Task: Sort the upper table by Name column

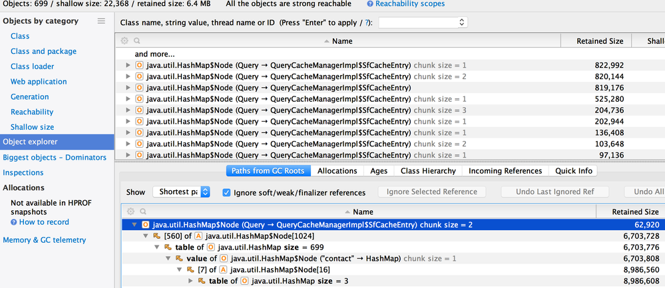Action: pos(337,41)
